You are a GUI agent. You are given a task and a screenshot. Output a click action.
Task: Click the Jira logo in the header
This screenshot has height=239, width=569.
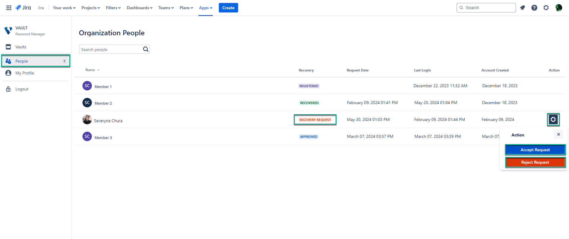[x=23, y=8]
